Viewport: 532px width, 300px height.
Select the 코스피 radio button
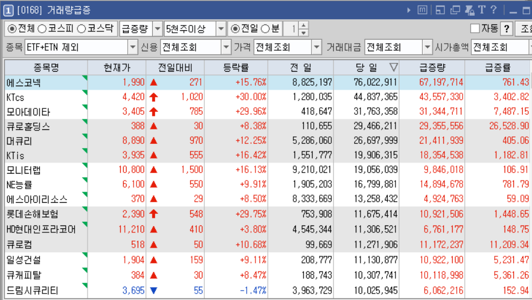point(42,29)
